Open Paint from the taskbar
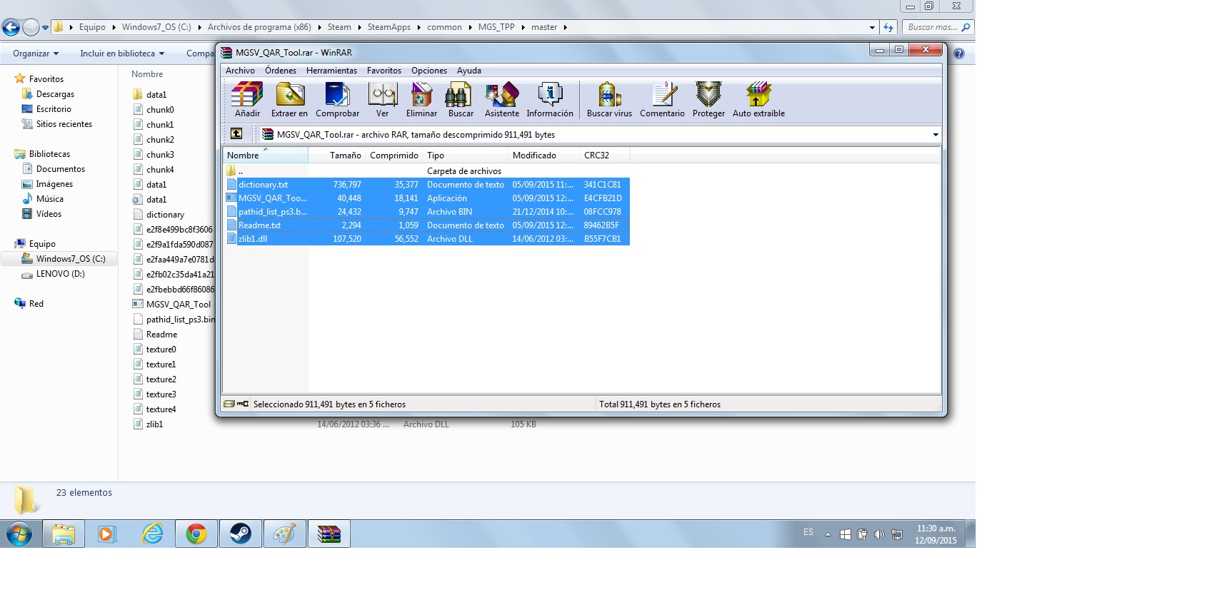Viewport: 1214px width, 612px height. click(285, 534)
